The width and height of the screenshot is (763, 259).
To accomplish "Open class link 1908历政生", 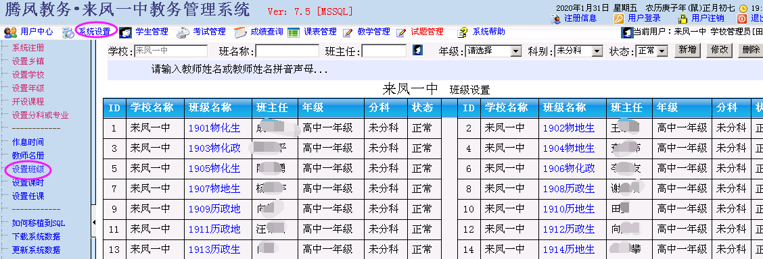I will coord(569,189).
